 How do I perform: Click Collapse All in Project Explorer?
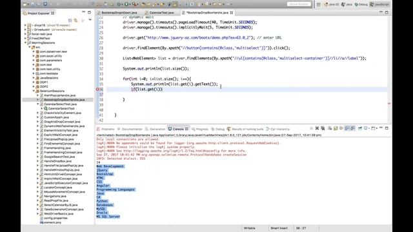click(70, 20)
